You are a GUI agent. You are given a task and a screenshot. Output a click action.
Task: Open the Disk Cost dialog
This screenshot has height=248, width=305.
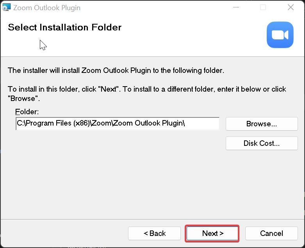261,143
